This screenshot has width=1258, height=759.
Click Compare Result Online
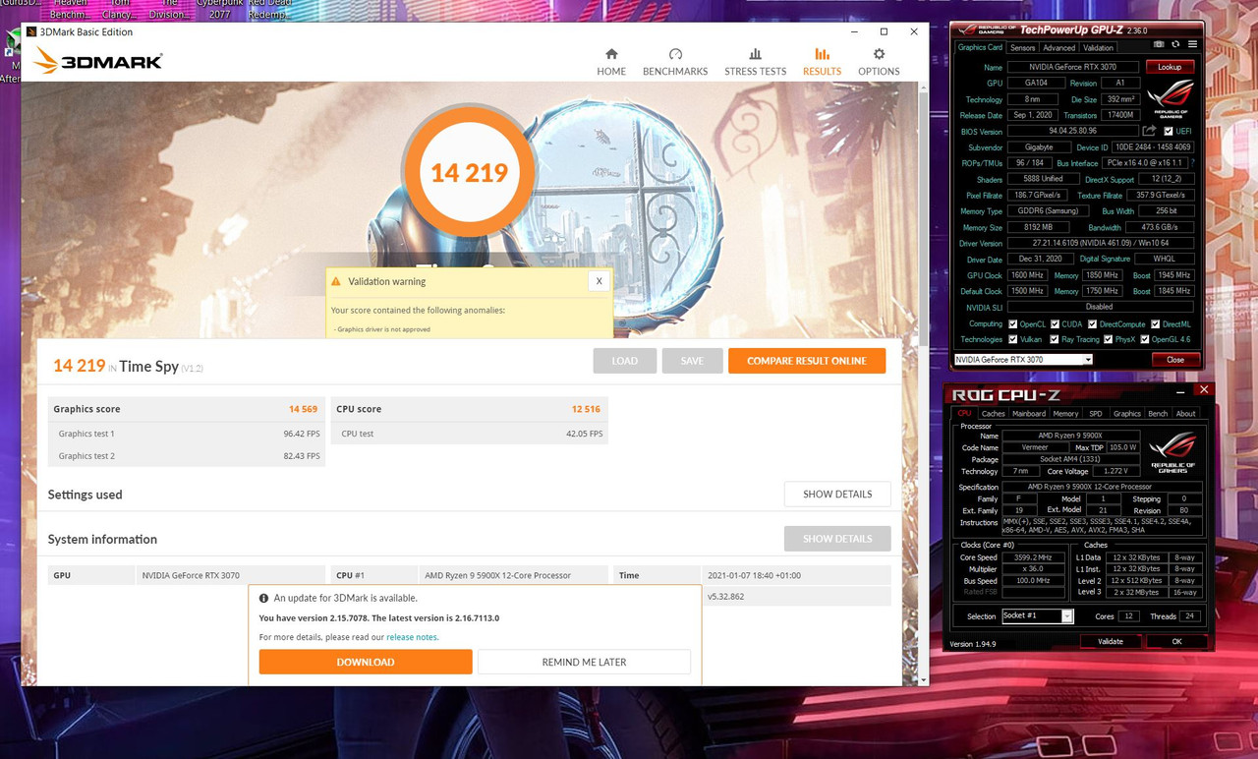pos(806,361)
